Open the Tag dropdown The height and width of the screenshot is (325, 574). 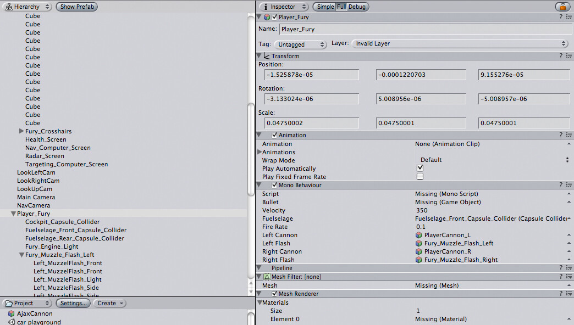(300, 44)
